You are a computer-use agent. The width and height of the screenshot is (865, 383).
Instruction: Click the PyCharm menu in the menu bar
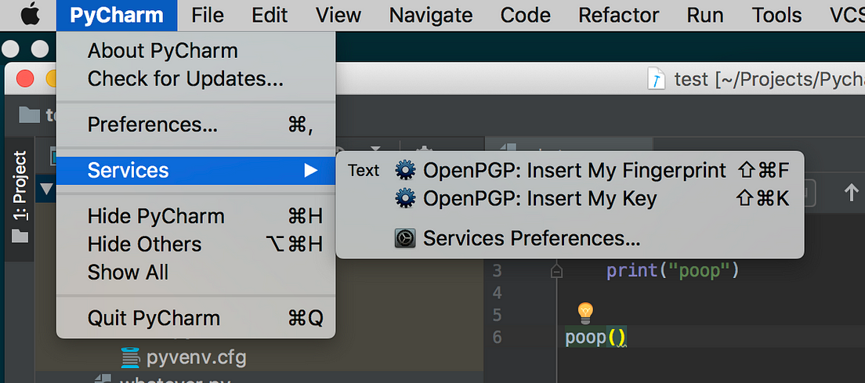[x=117, y=16]
